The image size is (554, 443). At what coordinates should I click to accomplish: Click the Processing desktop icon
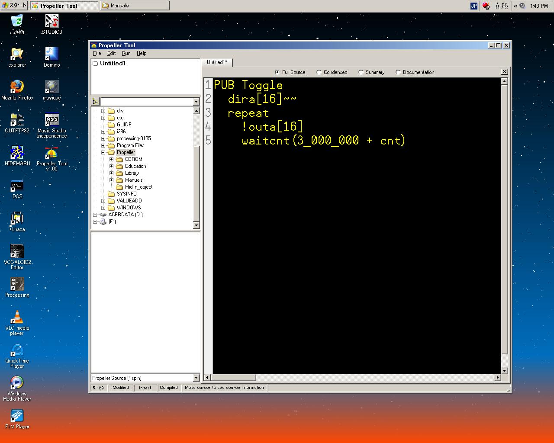tap(17, 285)
